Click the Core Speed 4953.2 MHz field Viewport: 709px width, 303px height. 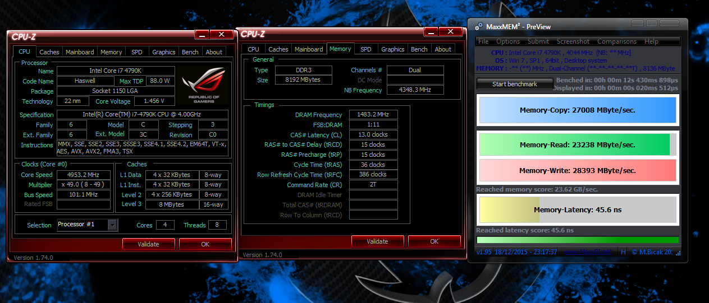click(83, 175)
